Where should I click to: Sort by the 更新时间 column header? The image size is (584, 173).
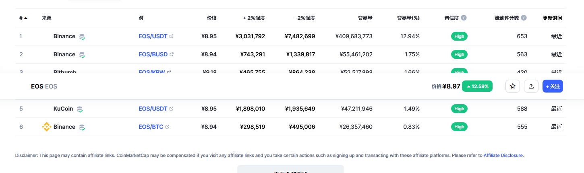[x=552, y=18]
